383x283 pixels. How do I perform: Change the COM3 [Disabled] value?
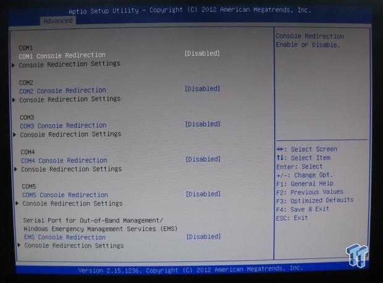203,124
